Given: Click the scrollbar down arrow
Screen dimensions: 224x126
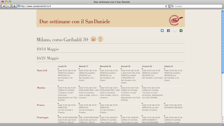Looking at the screenshot, I should point(223,122).
